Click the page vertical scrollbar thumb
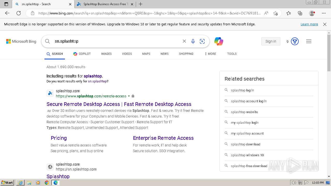331x186 pixels. [x=329, y=53]
